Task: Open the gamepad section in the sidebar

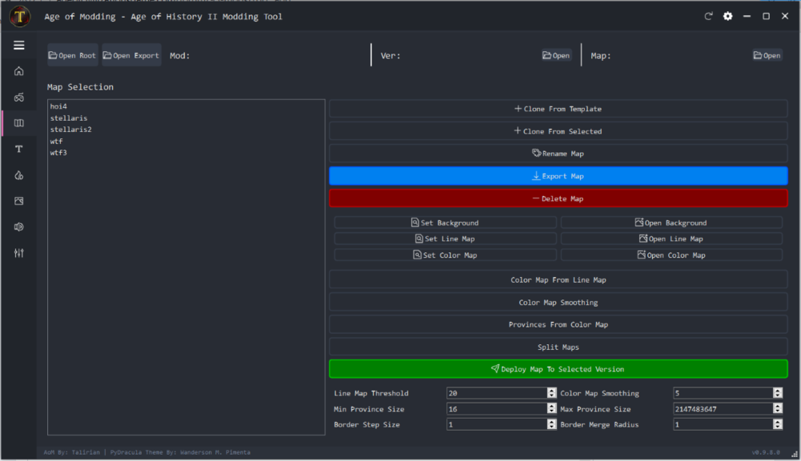Action: coord(19,97)
